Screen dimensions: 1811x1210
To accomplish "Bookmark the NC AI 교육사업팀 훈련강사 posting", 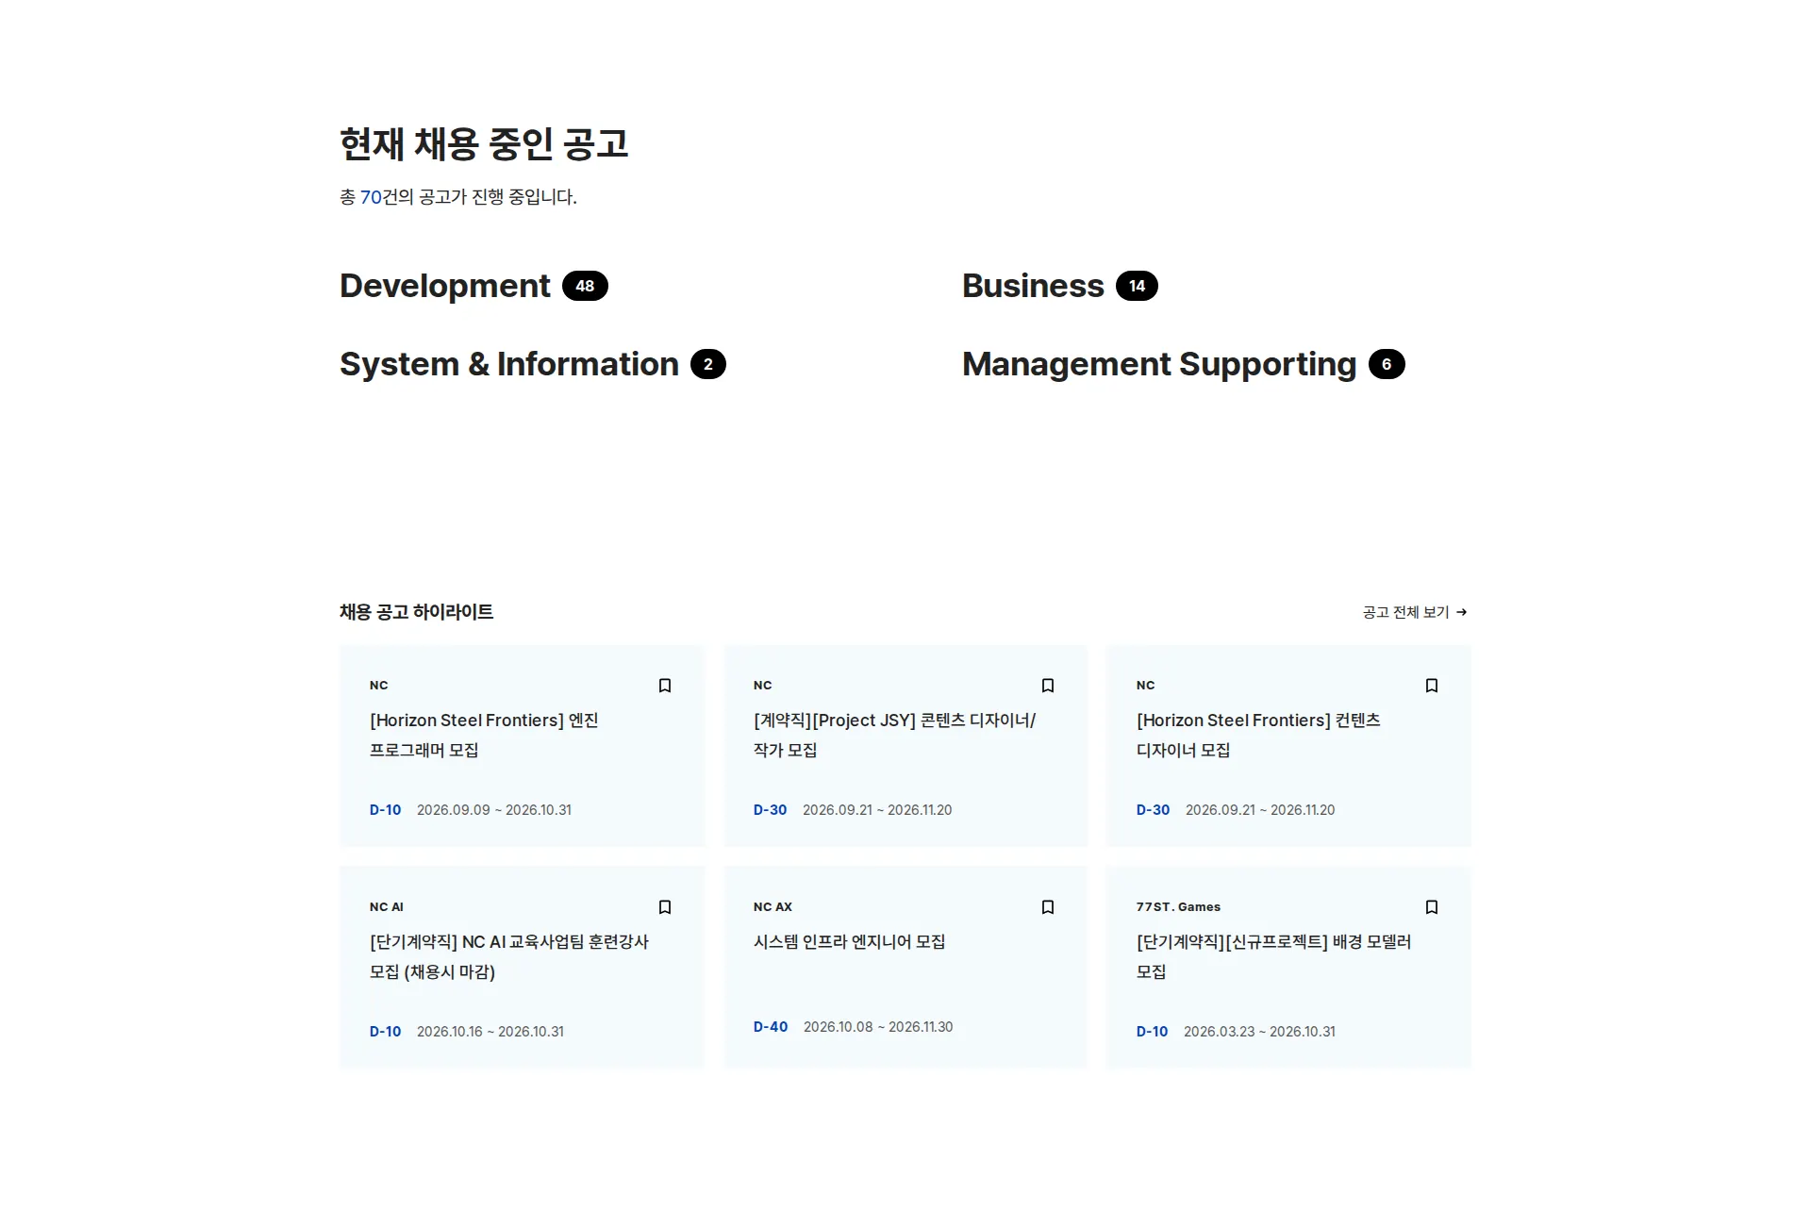I will [x=665, y=907].
